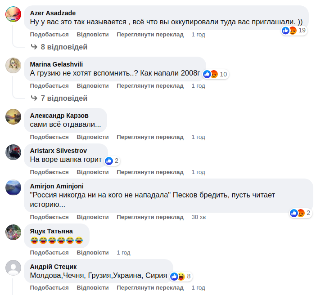Image resolution: width=334 pixels, height=295 pixels.
Task: Translate Marina Gelashvili's comment
Action: [x=150, y=86]
